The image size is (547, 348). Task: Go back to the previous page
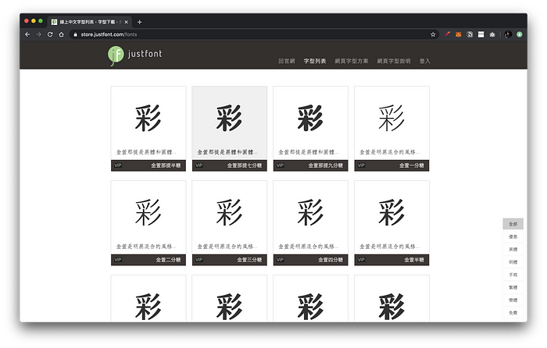click(x=27, y=34)
